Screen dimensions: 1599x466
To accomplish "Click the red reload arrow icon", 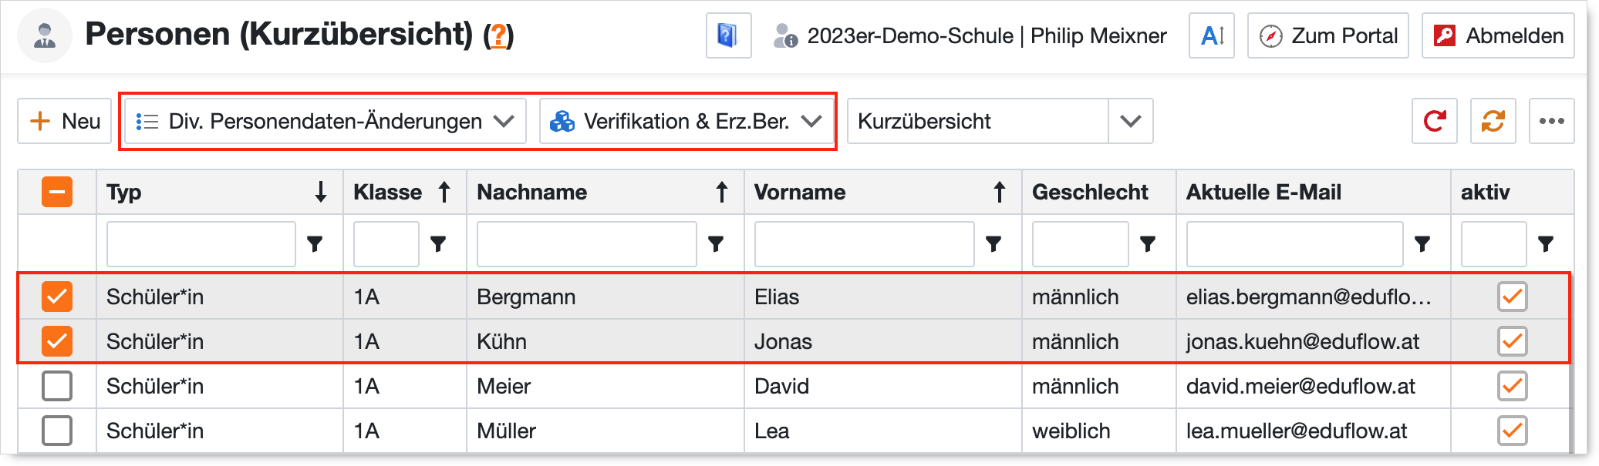I will coord(1434,121).
